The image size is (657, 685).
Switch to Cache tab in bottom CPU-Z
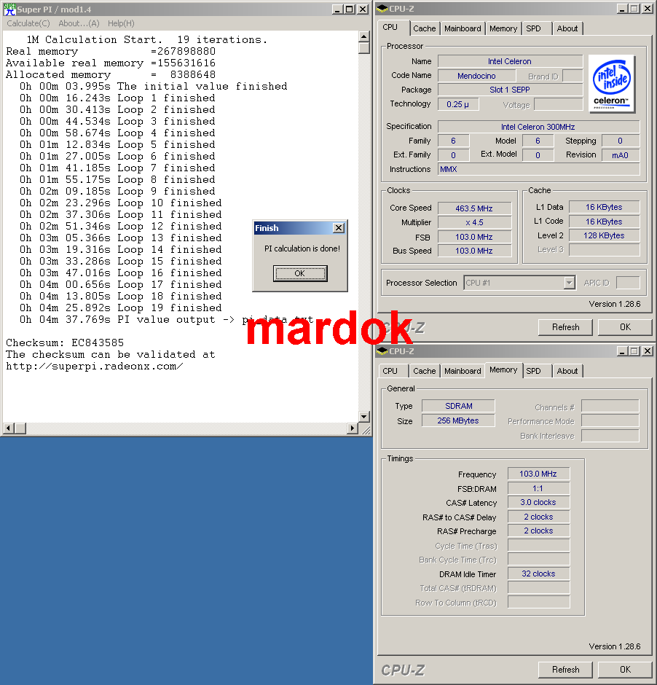425,372
